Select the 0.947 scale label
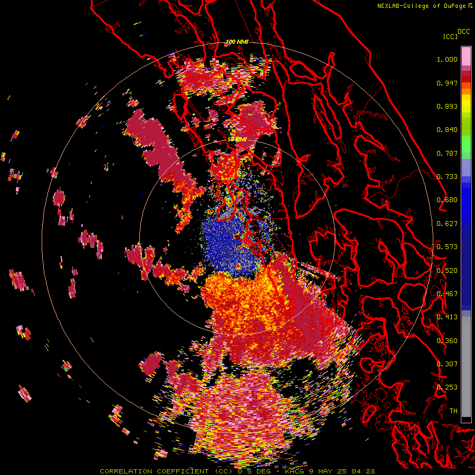Screen dimensions: 475x475 point(447,83)
